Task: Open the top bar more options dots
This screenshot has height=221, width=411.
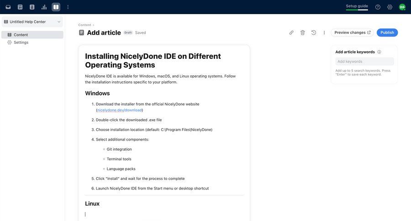Action: [x=68, y=7]
